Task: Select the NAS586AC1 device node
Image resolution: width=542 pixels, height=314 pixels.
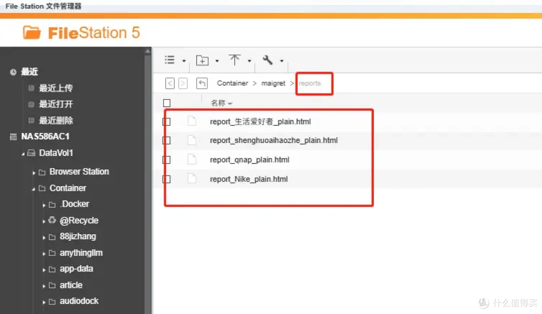Action: pos(45,136)
